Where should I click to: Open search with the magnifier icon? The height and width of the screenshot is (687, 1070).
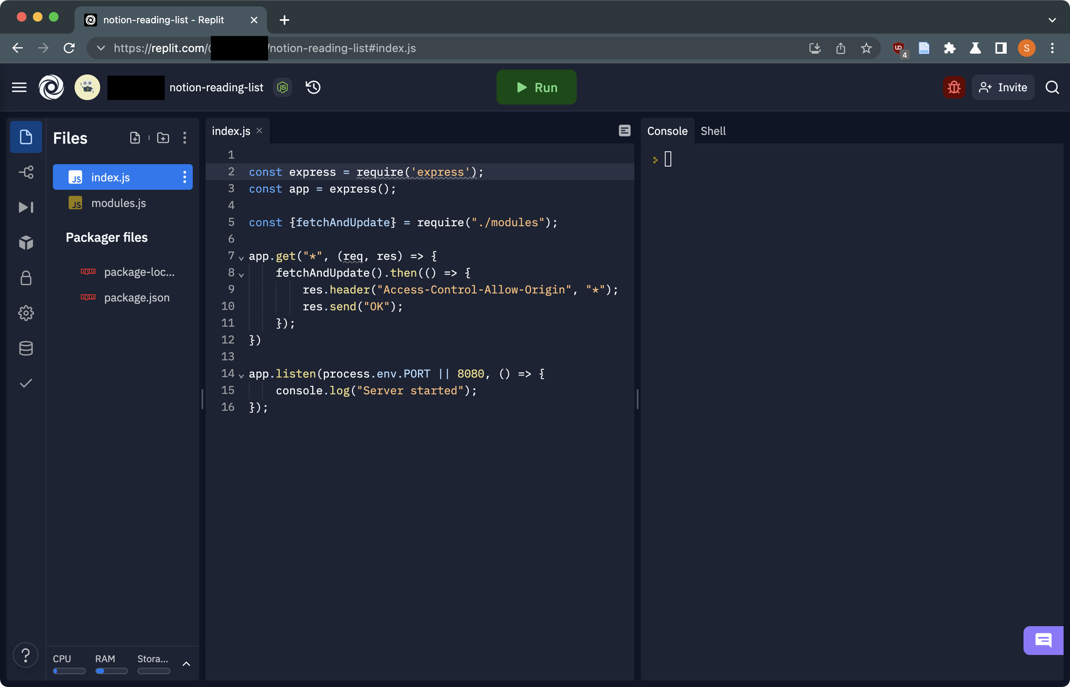point(1053,87)
